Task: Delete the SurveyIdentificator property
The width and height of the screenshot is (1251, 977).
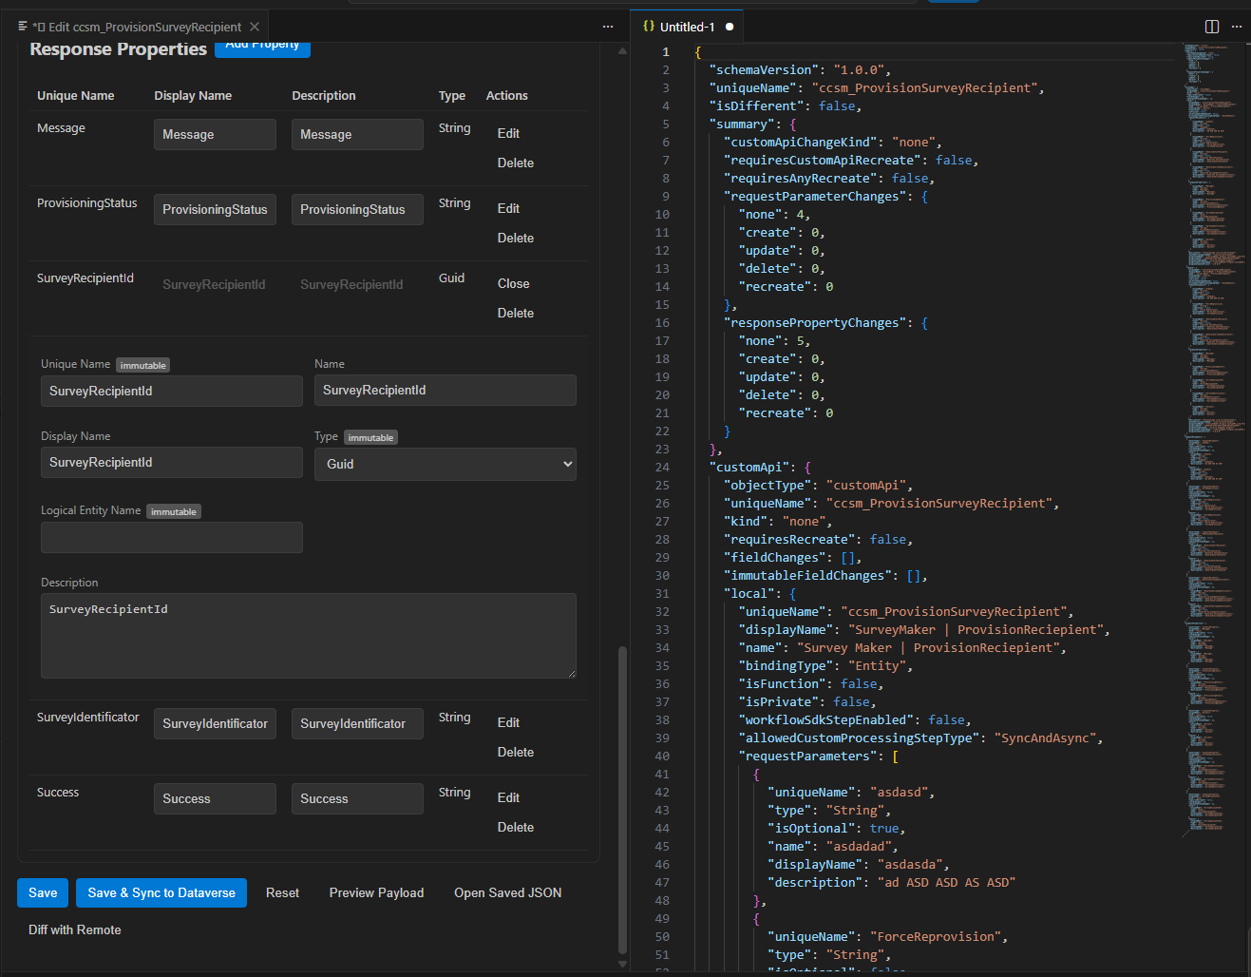Action: point(516,753)
